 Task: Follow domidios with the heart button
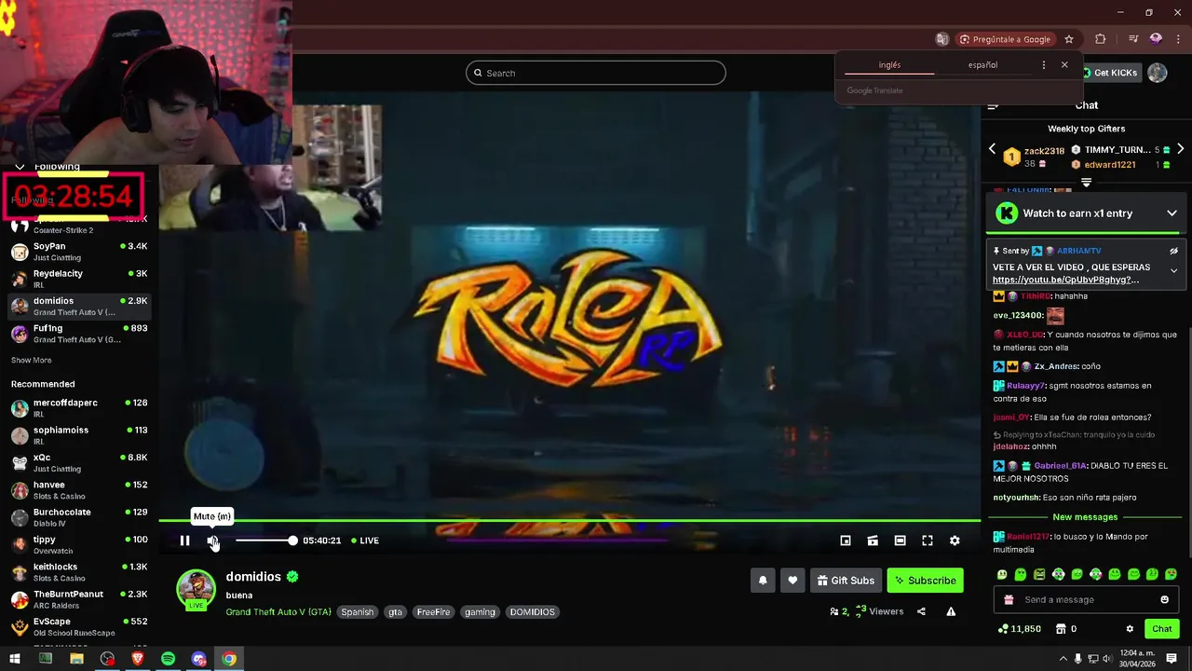coord(792,581)
